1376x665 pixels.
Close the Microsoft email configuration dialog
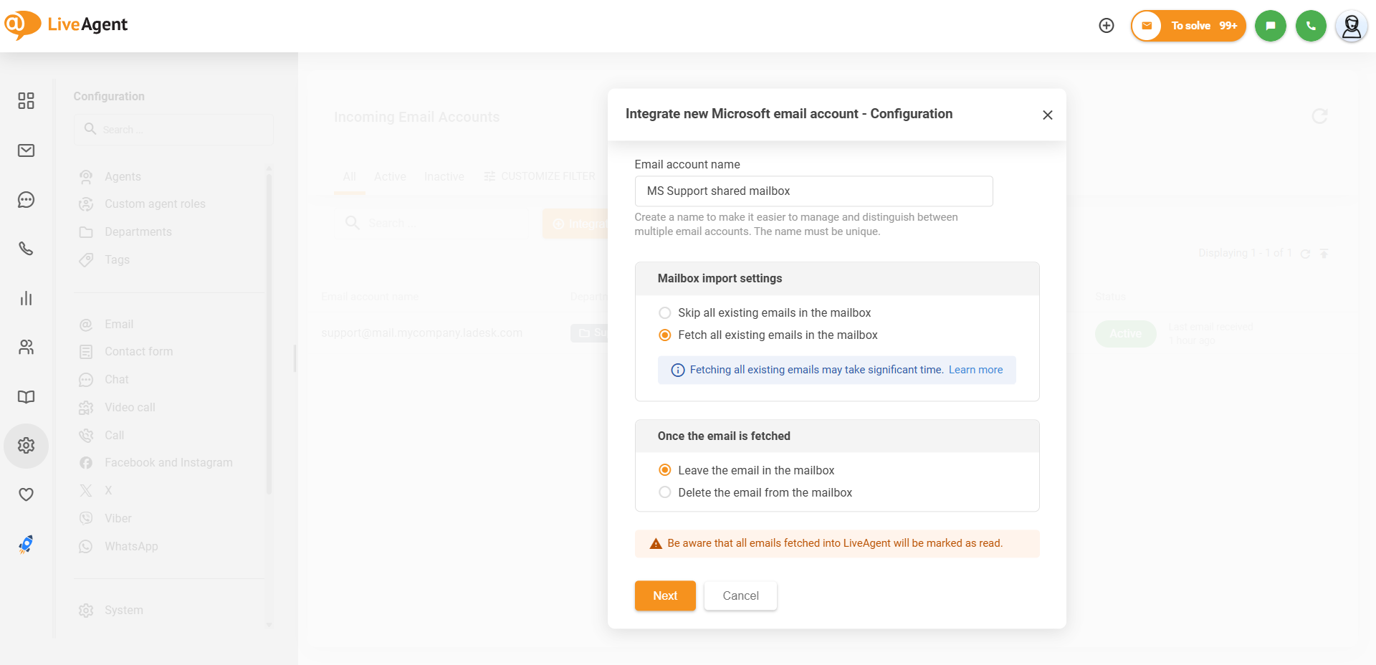[x=1047, y=115]
